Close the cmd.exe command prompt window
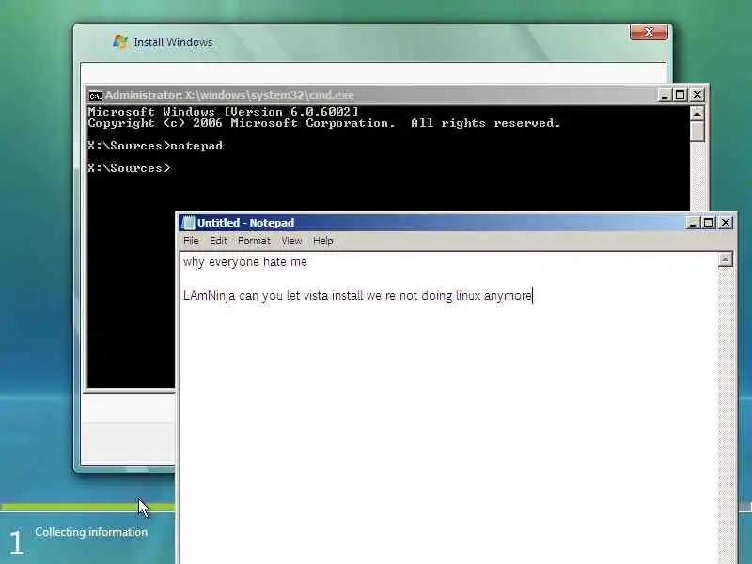Screen dimensions: 752x564 pyautogui.click(x=697, y=95)
